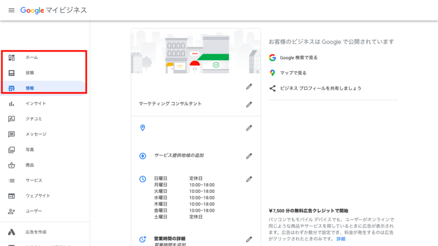The width and height of the screenshot is (438, 246).
Task: Click the business hours clock icon
Action: tap(142, 179)
